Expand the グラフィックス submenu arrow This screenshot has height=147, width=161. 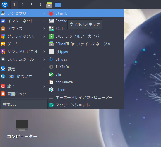coord(44,36)
